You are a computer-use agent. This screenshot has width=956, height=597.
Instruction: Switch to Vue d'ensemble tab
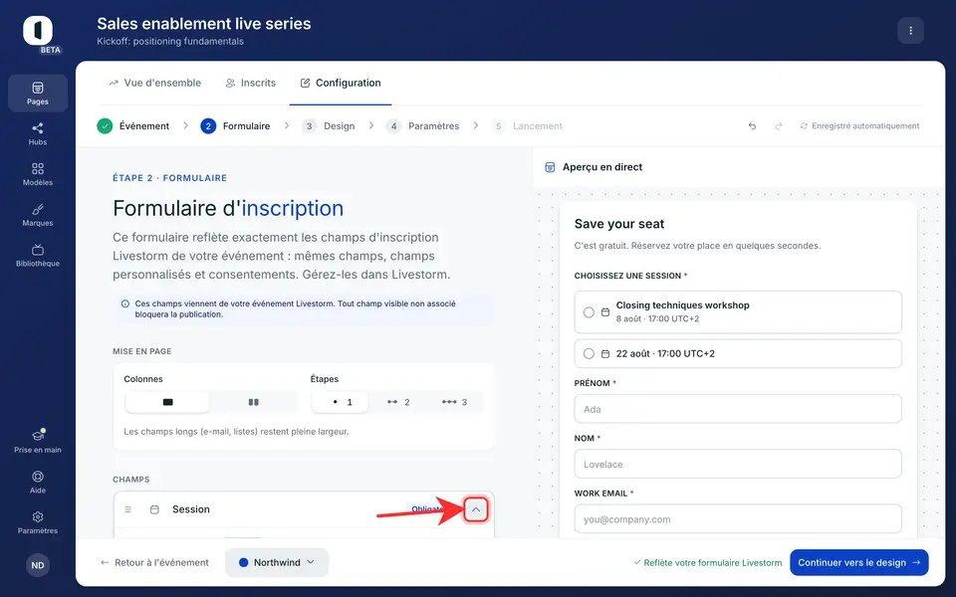point(155,83)
